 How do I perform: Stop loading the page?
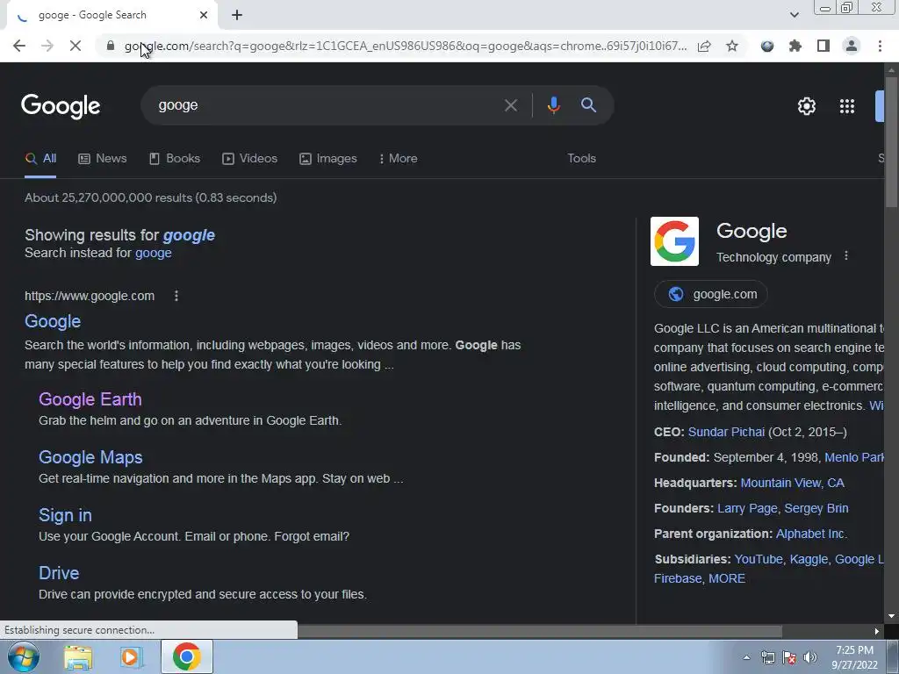76,46
